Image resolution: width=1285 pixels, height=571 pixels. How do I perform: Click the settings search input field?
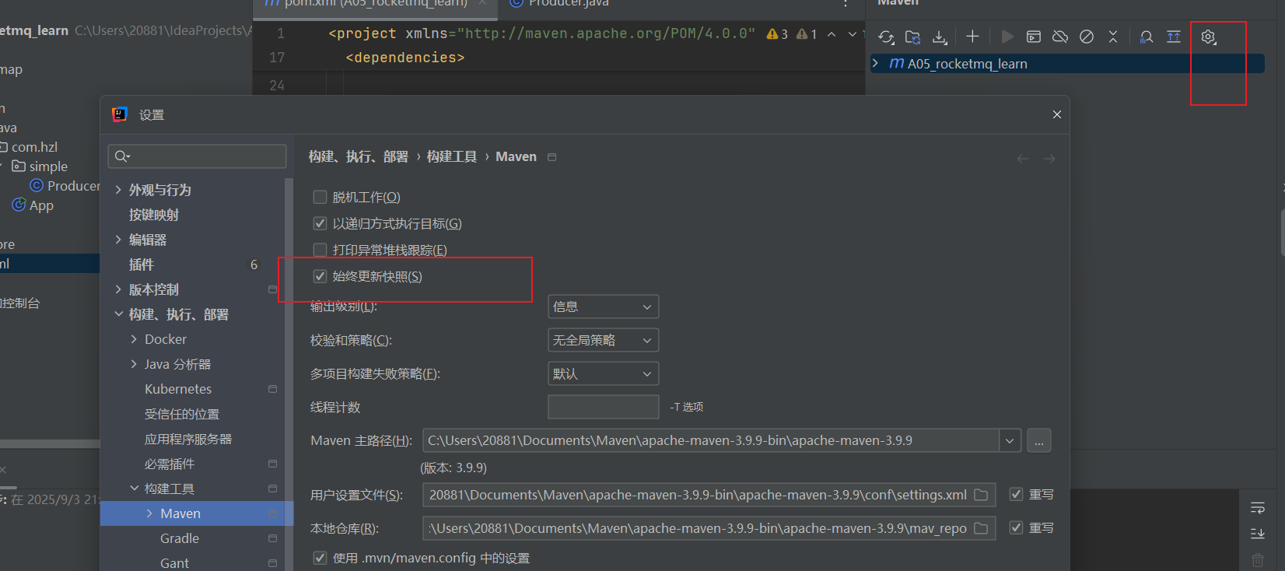click(198, 156)
